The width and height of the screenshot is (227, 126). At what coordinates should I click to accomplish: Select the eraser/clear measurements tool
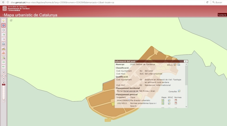pos(3,53)
